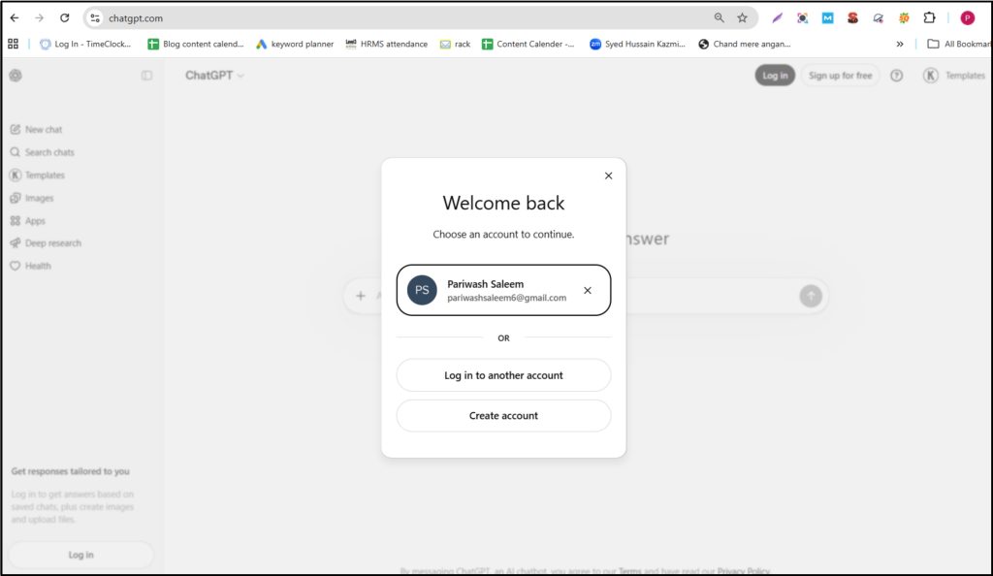
Task: Open Templates button in top bar
Action: point(954,76)
